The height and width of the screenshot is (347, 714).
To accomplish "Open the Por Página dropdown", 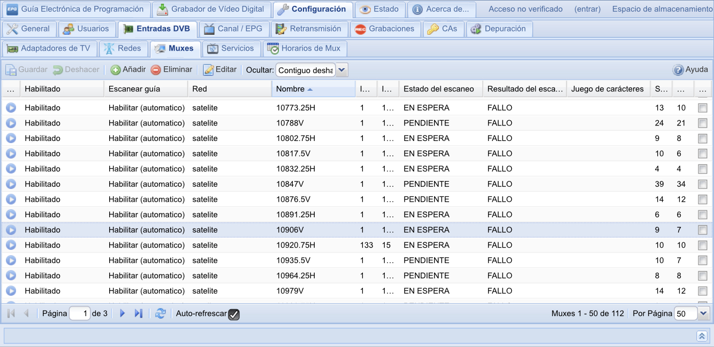I will point(703,314).
